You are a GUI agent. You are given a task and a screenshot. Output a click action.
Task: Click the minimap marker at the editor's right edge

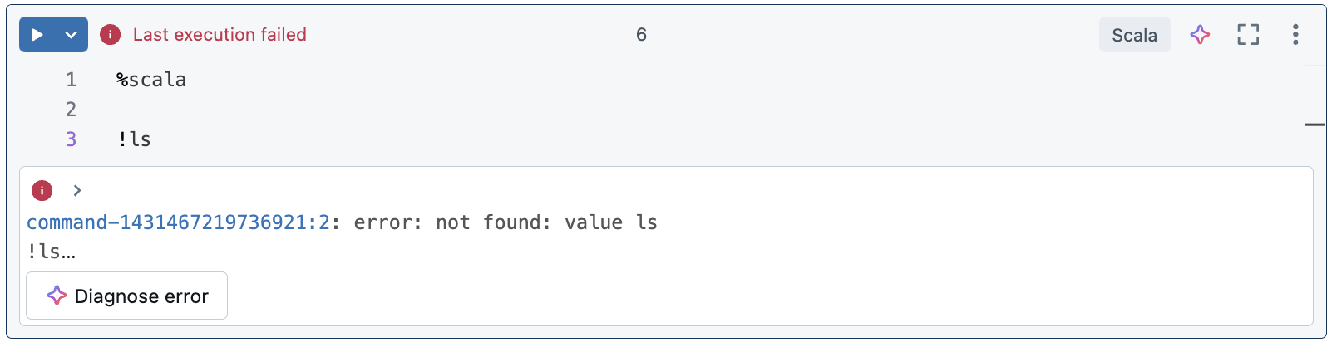click(1315, 125)
